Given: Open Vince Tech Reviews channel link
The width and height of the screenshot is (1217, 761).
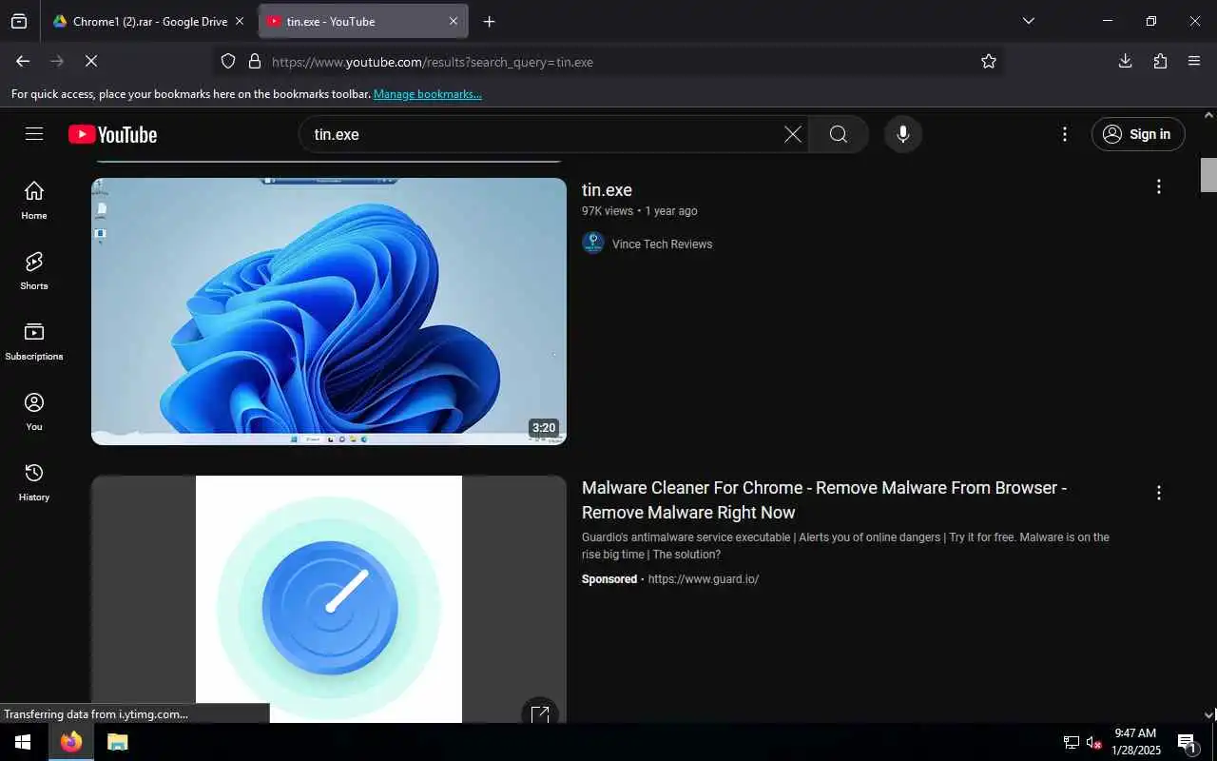Looking at the screenshot, I should pyautogui.click(x=662, y=244).
